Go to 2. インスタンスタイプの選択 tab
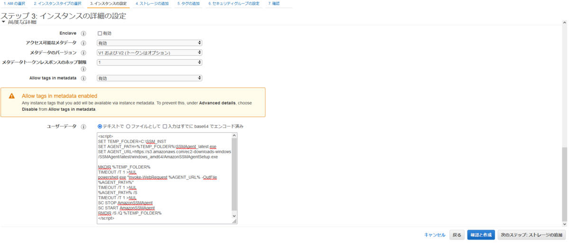This screenshot has width=569, height=244. coord(57,3)
